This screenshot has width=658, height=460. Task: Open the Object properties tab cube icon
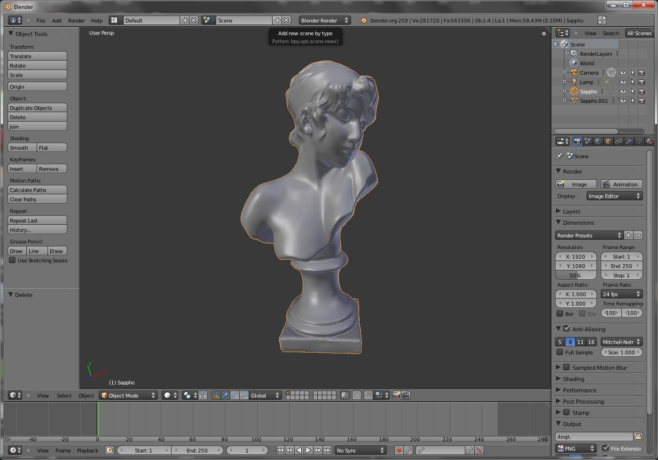(x=608, y=141)
